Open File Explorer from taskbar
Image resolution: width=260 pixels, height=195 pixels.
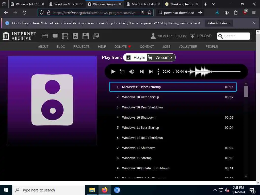pyautogui.click(x=92, y=190)
